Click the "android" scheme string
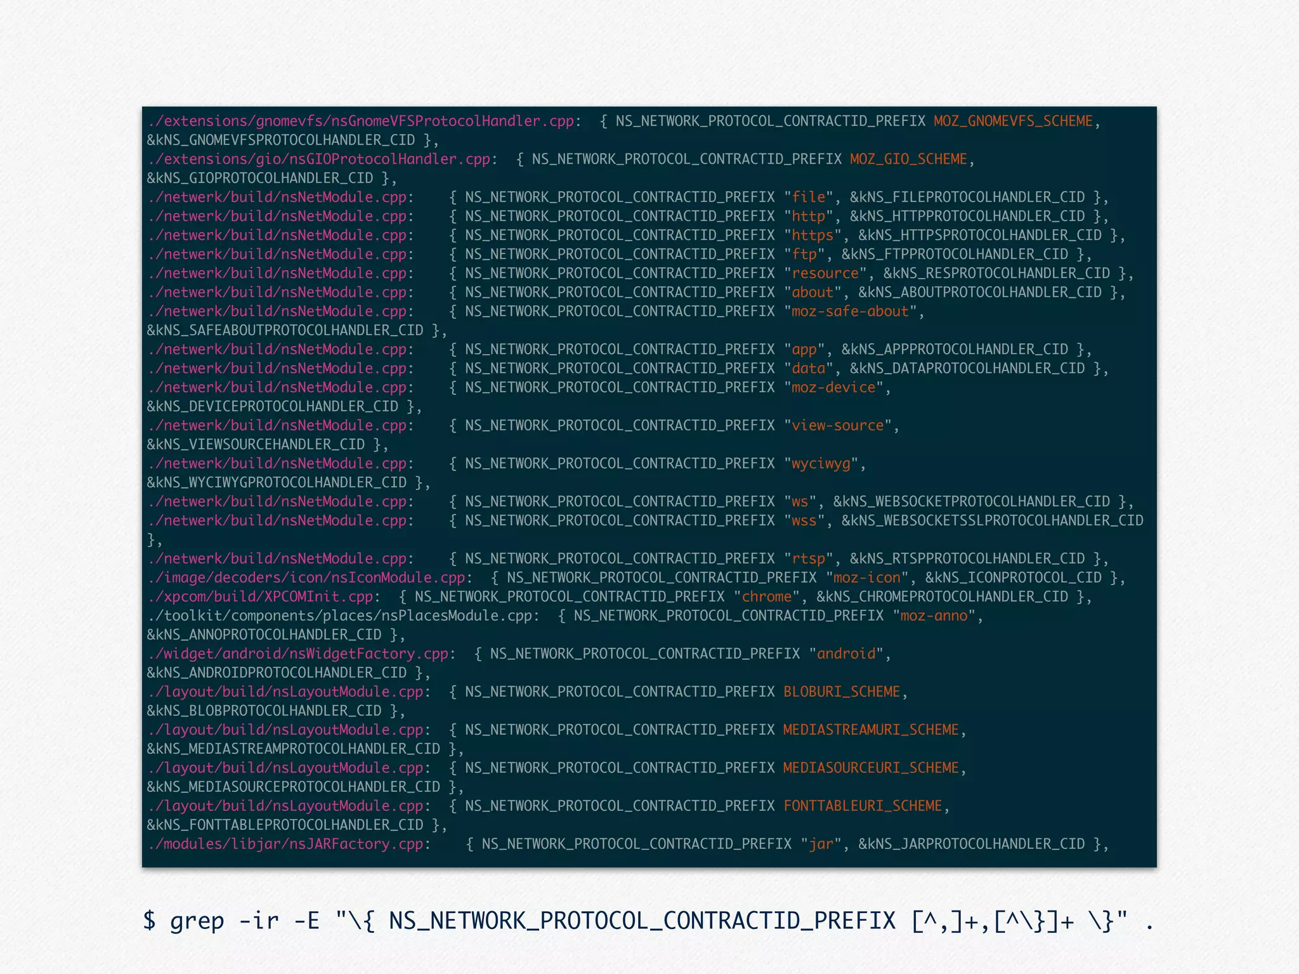 point(846,654)
